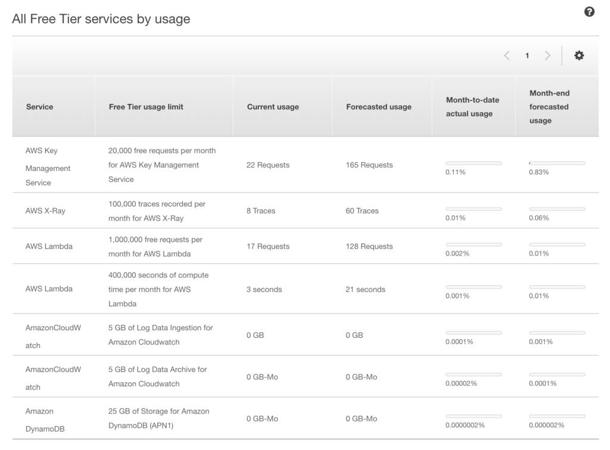This screenshot has width=610, height=450.
Task: Select the AWS X-Ray service name
Action: click(x=45, y=210)
